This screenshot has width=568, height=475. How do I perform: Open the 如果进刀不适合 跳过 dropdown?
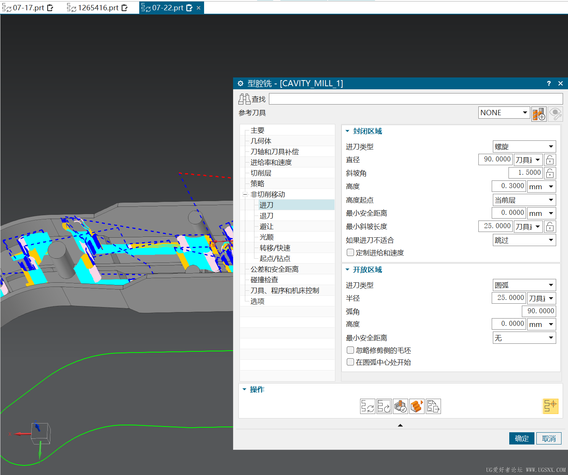525,240
